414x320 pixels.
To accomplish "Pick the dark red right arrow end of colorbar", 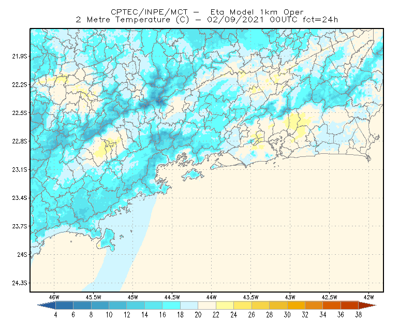I will point(367,306).
